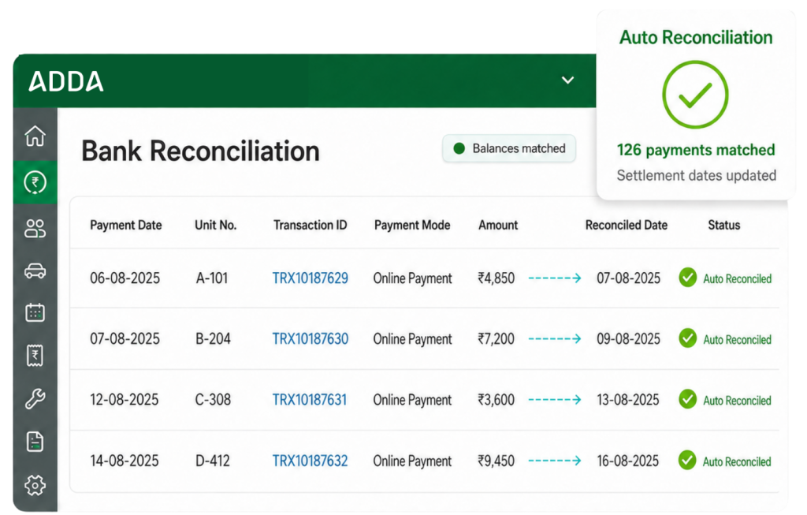This screenshot has height=515, width=807.
Task: Open transaction TRX10187630 link
Action: pos(311,339)
